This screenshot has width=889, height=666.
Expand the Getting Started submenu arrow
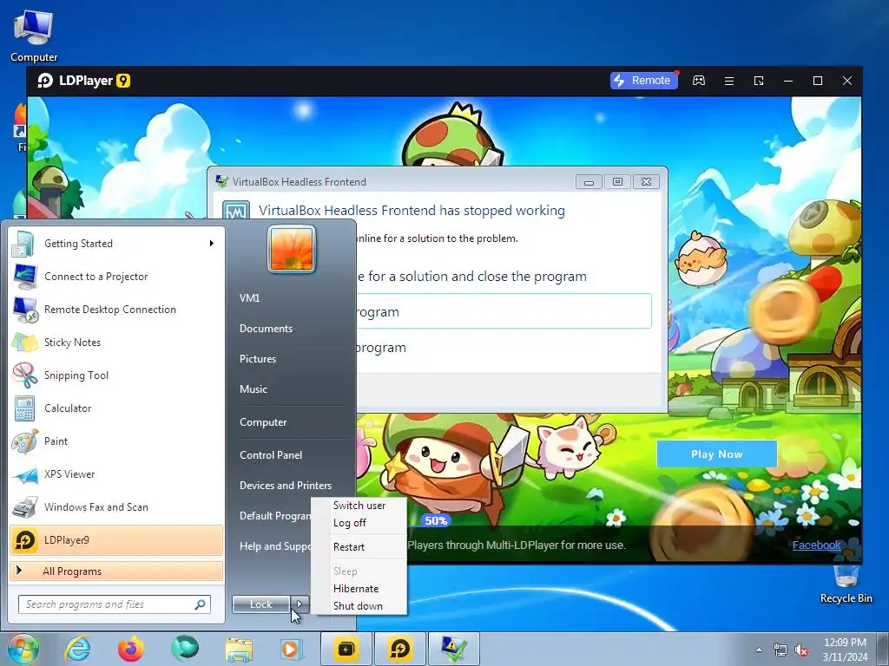tap(212, 244)
